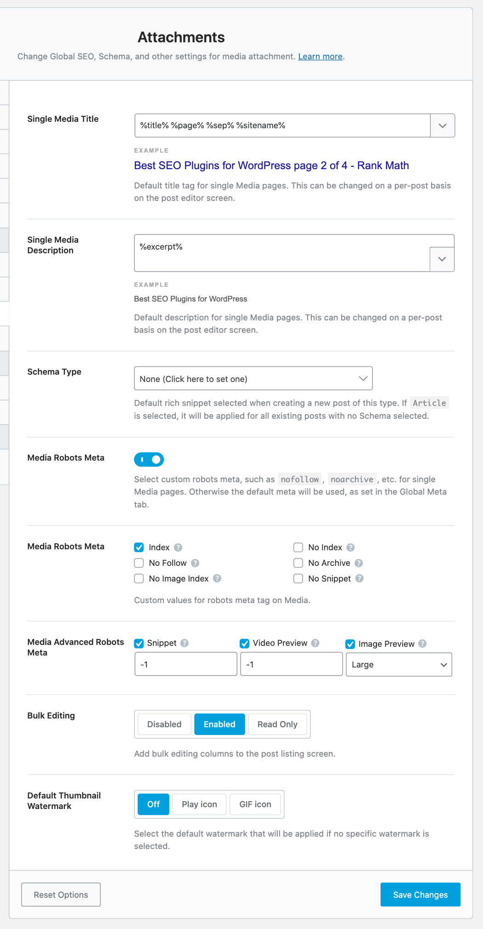
Task: Check the No Follow robots option
Action: [x=139, y=563]
